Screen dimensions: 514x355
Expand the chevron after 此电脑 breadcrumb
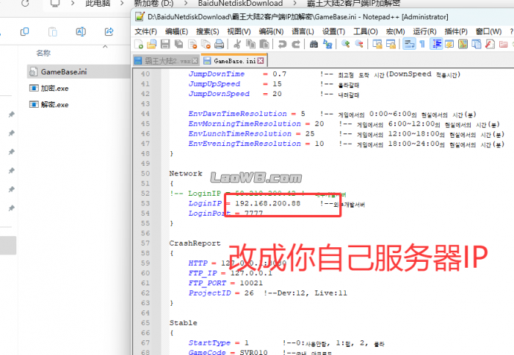pyautogui.click(x=122, y=3)
